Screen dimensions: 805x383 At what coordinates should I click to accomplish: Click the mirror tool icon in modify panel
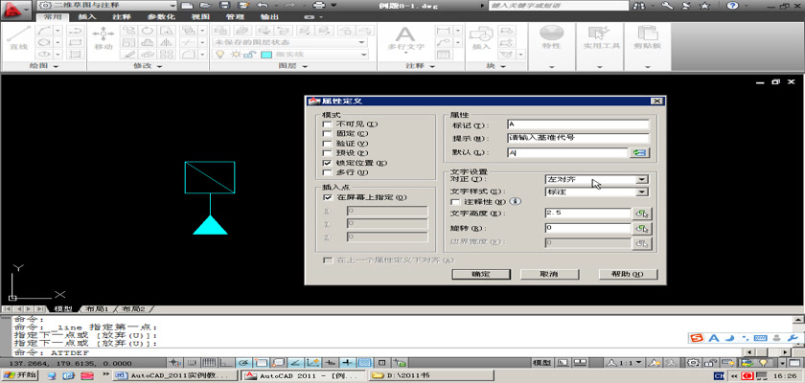pos(165,42)
